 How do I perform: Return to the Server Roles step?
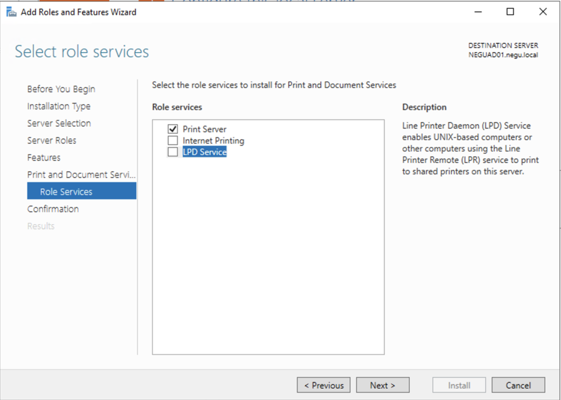(51, 140)
